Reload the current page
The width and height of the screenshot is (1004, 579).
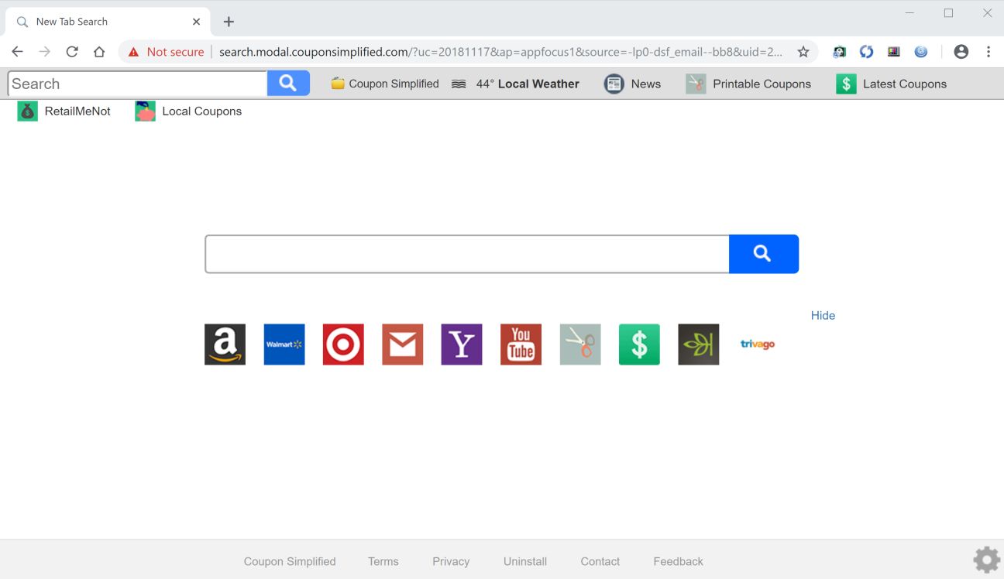click(x=72, y=52)
